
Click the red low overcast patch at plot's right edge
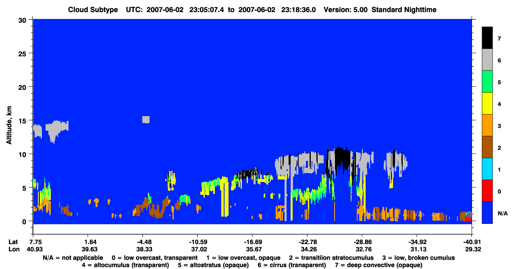(x=468, y=218)
